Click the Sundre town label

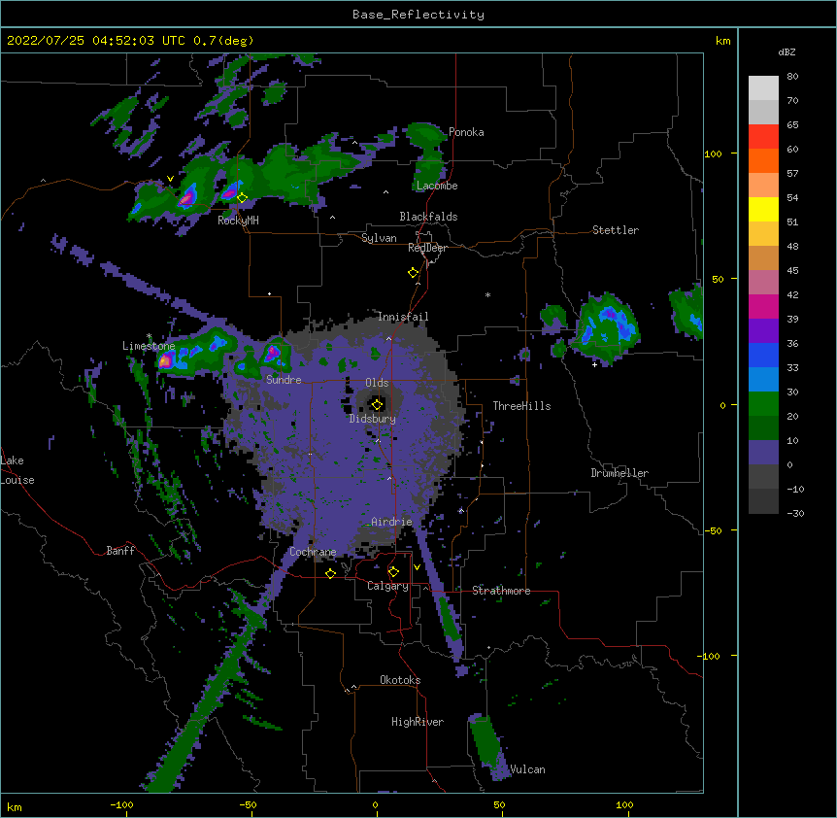[284, 380]
